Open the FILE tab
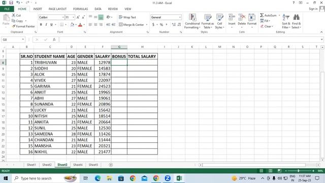This screenshot has width=325, height=183. coord(7,9)
